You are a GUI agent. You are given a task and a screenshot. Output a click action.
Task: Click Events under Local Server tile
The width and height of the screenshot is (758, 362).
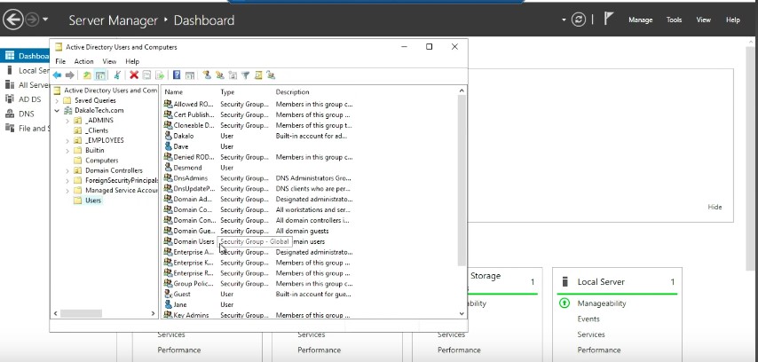point(588,319)
